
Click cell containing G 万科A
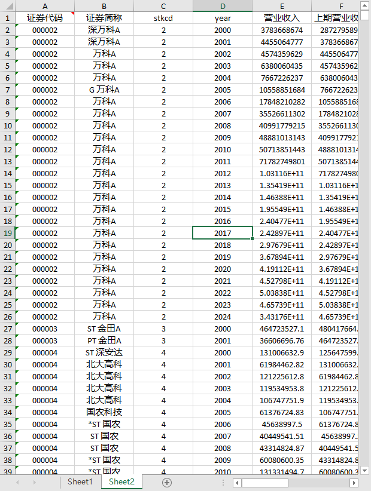pos(104,90)
